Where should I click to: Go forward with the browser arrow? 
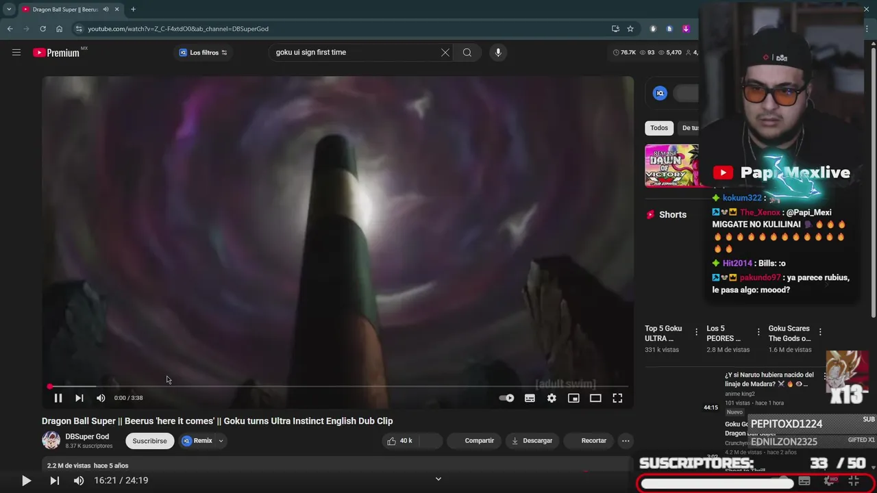click(x=27, y=29)
